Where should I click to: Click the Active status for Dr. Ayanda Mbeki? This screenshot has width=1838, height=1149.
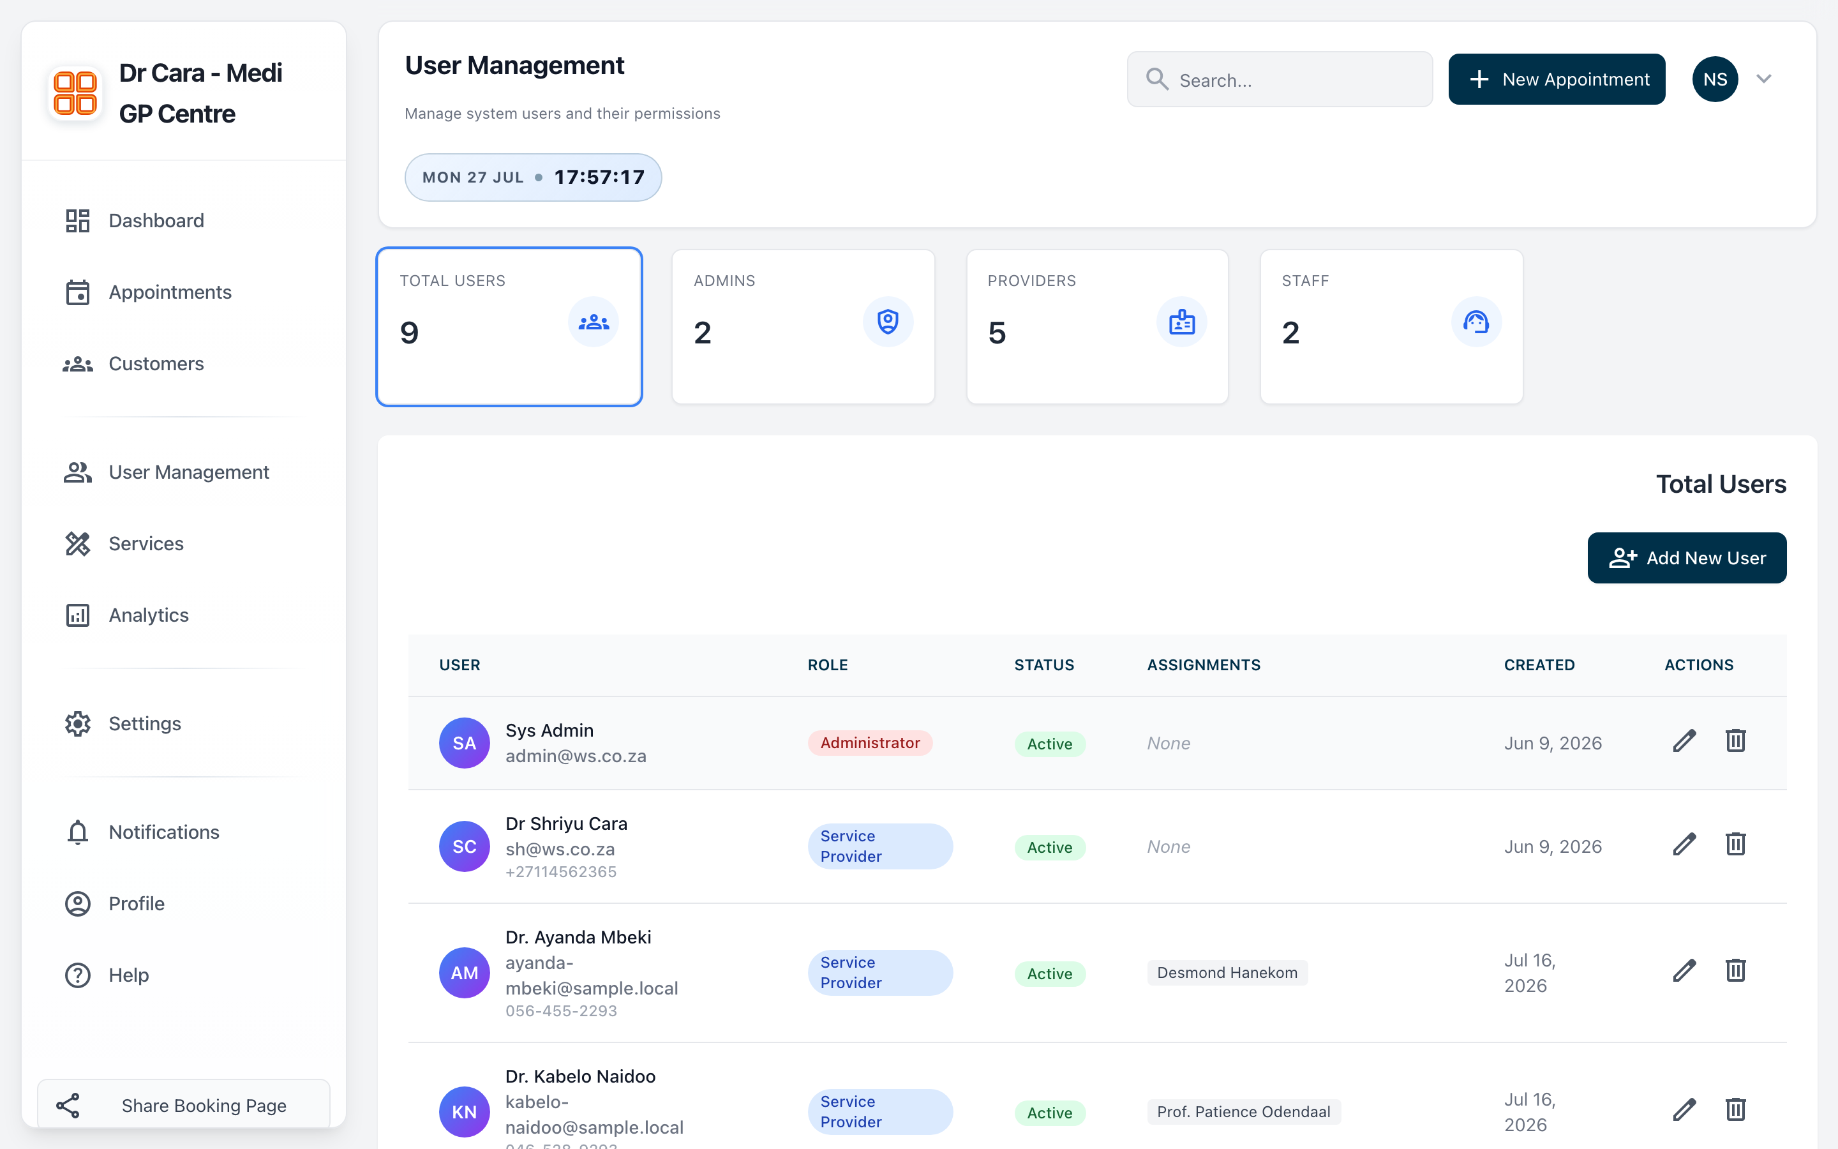pyautogui.click(x=1050, y=973)
